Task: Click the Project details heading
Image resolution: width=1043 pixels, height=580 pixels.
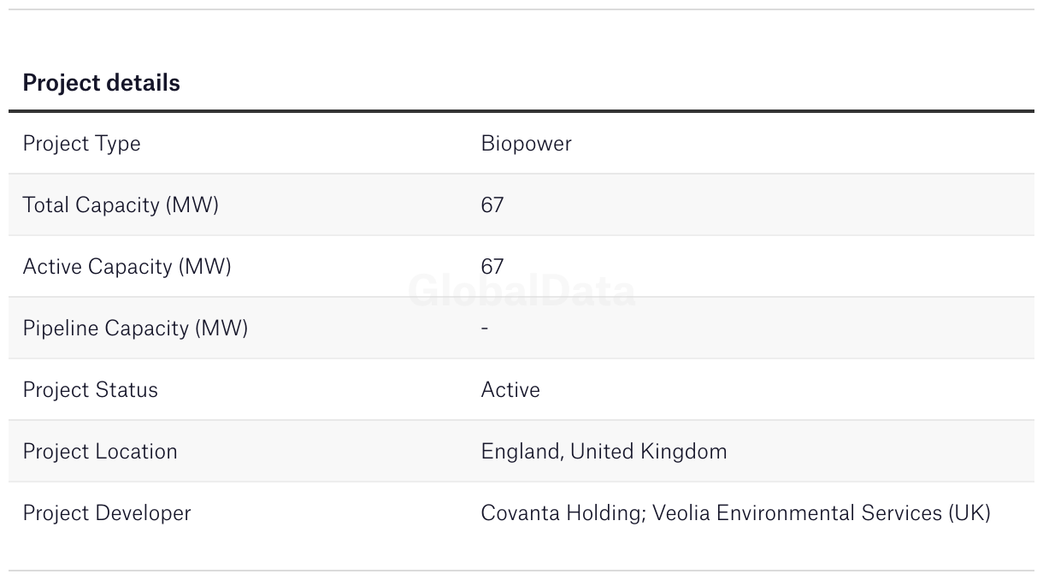Action: 101,83
